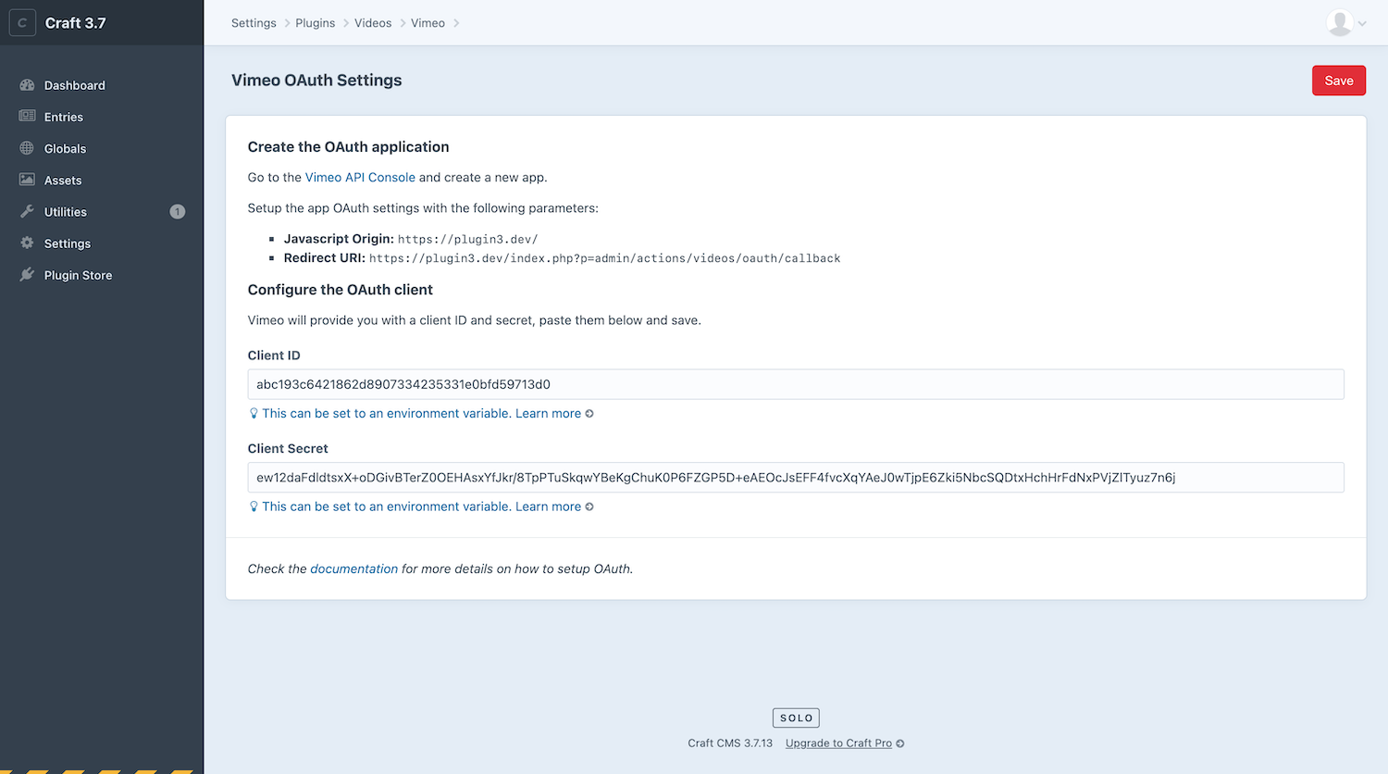This screenshot has height=774, width=1388.
Task: Click Learn more under the Client ID field
Action: (549, 413)
